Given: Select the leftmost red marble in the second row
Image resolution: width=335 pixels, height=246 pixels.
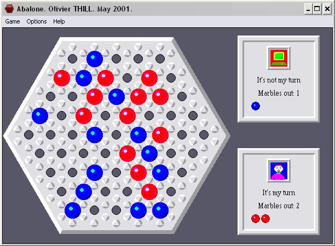Looking at the screenshot, I should (x=62, y=78).
